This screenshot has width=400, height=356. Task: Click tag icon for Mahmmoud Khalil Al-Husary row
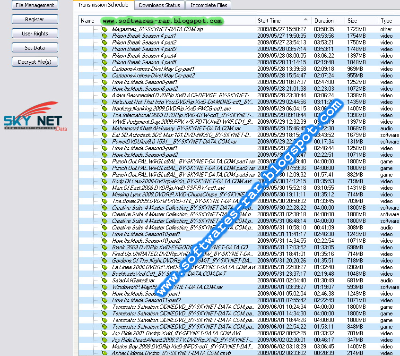[104, 129]
